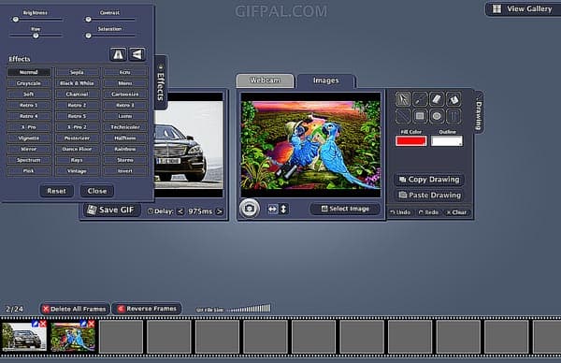This screenshot has width=561, height=363.
Task: Switch to the Webcam tab
Action: pos(265,80)
